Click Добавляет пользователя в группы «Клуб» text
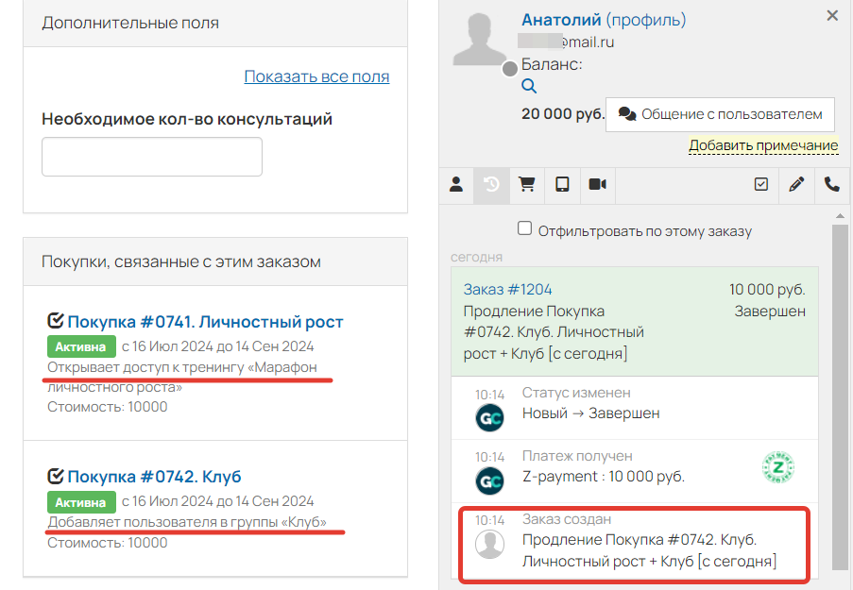This screenshot has width=853, height=590. [x=187, y=522]
